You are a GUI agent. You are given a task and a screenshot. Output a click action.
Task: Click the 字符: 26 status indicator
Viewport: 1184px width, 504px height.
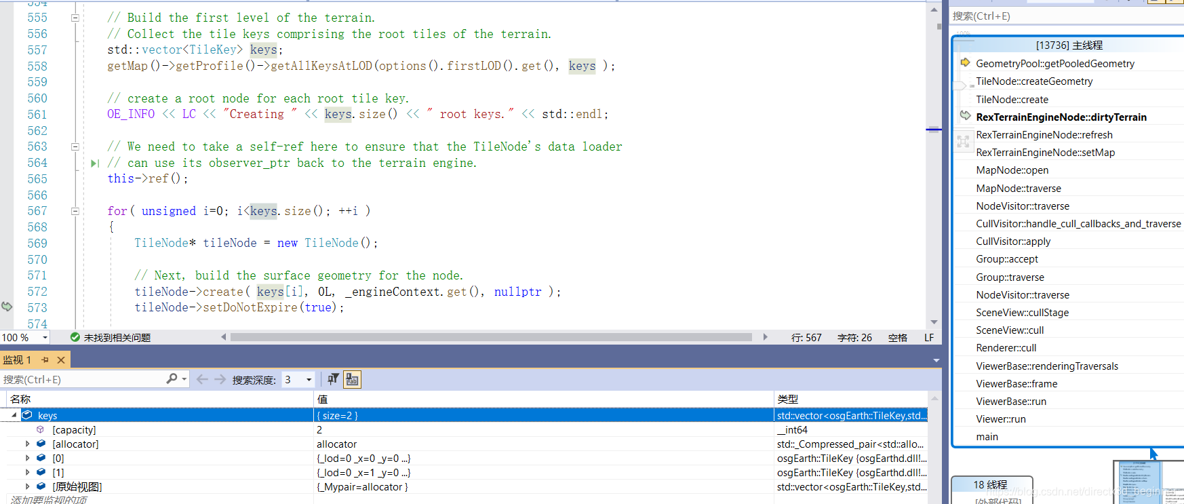coord(854,337)
